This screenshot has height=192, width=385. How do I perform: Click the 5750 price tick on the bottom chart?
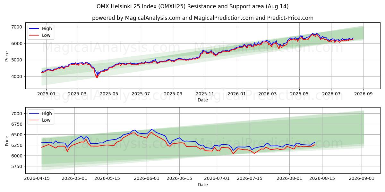click(x=17, y=166)
